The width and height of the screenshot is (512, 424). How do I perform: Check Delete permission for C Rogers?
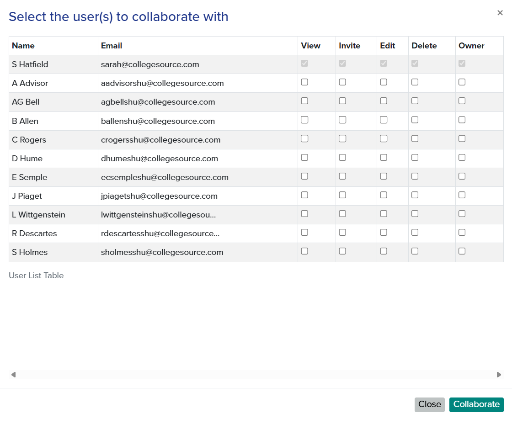pyautogui.click(x=415, y=138)
